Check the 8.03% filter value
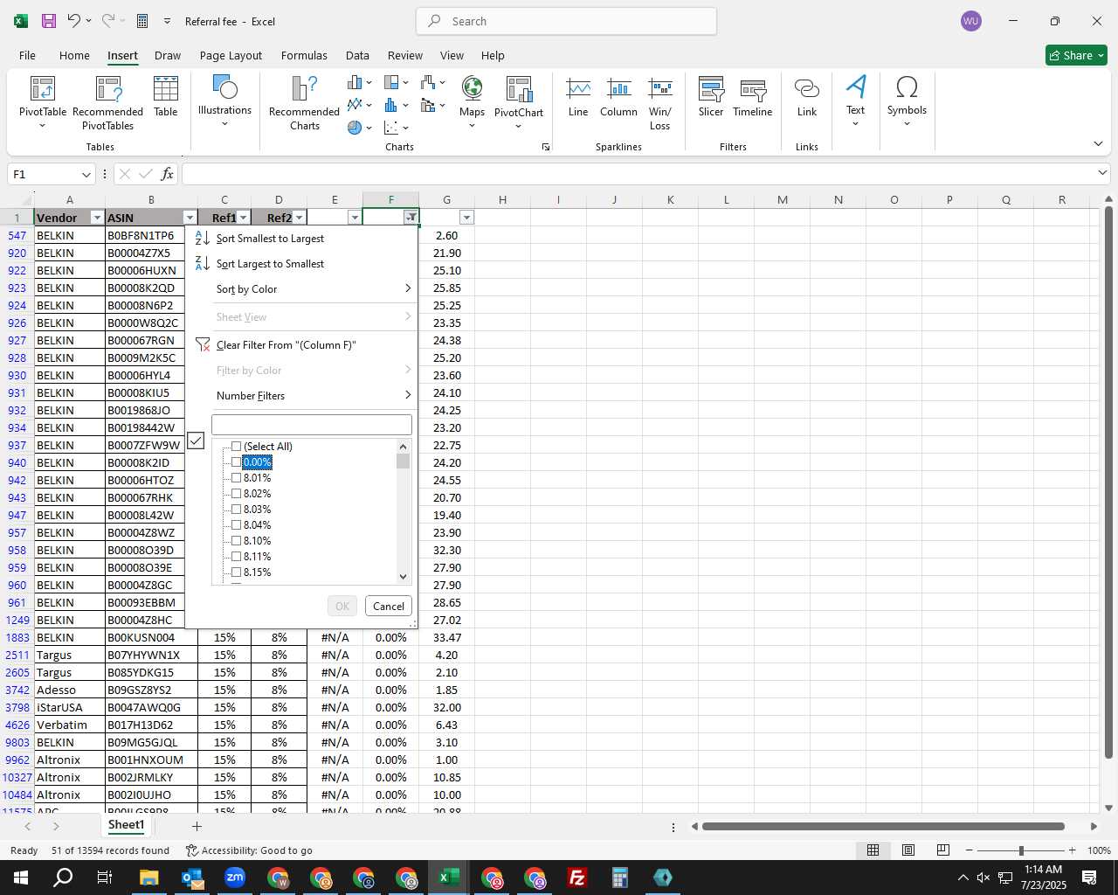This screenshot has height=895, width=1118. pyautogui.click(x=236, y=510)
